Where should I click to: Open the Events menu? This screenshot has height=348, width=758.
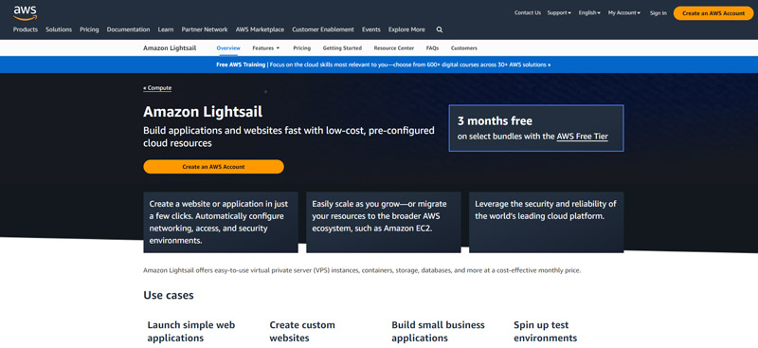(x=370, y=29)
